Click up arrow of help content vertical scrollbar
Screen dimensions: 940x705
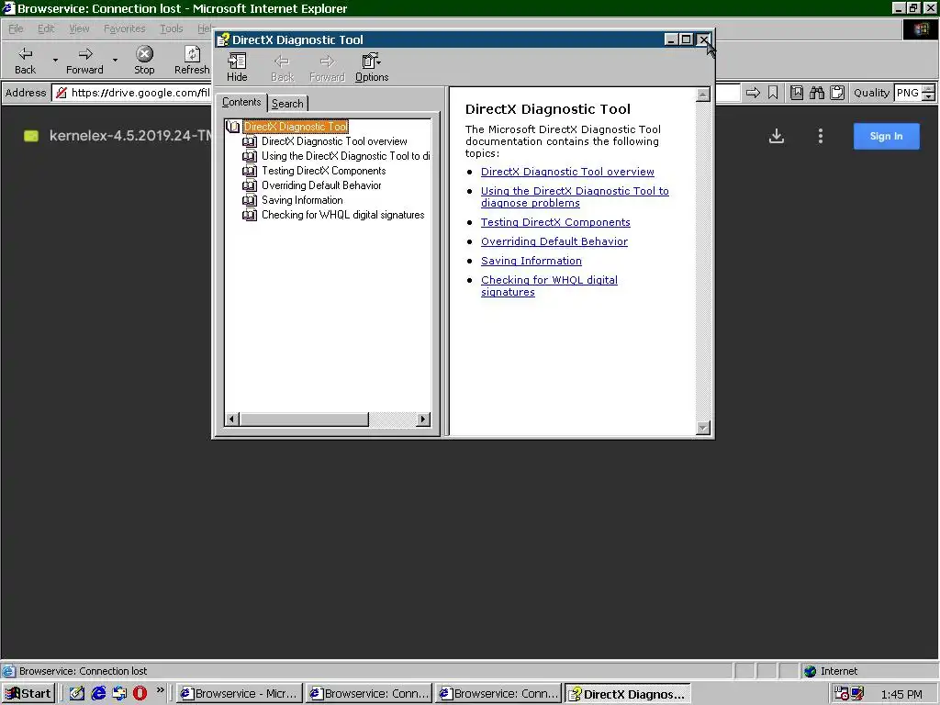703,95
